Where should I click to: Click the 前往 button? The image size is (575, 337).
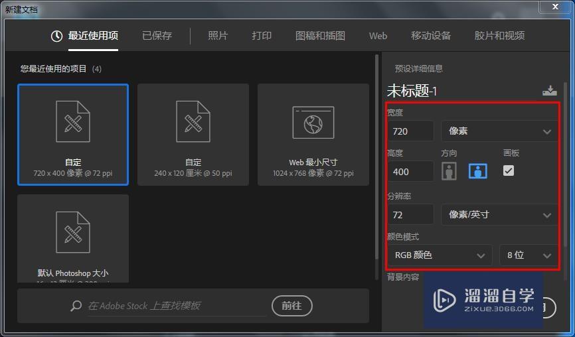pyautogui.click(x=292, y=306)
